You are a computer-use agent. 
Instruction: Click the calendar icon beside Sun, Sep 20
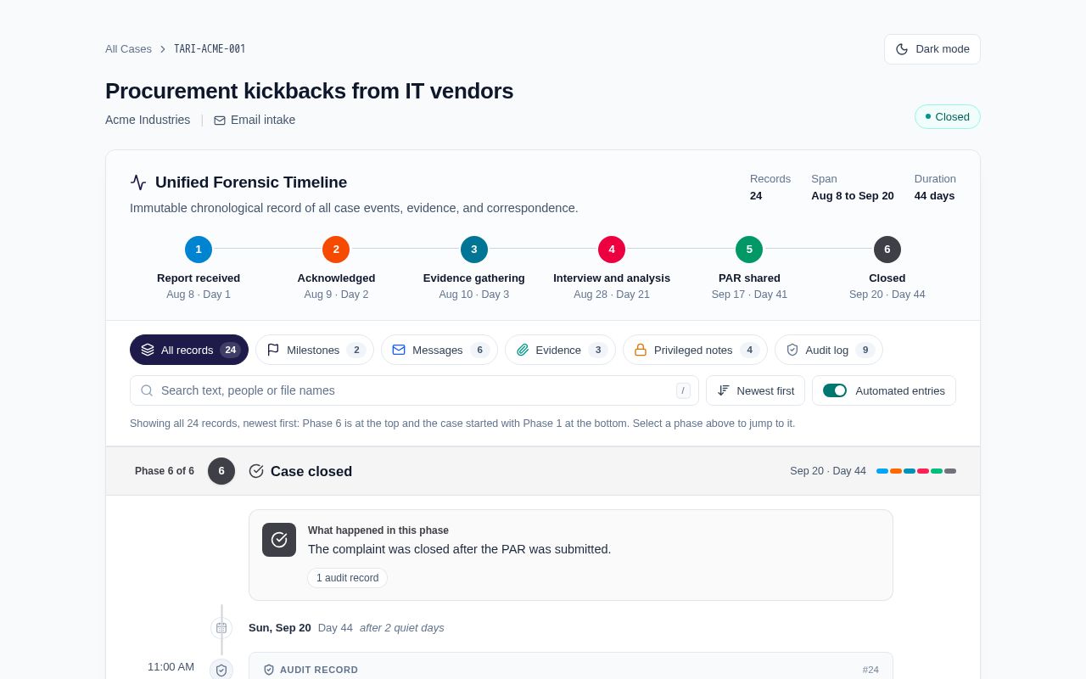pyautogui.click(x=221, y=628)
